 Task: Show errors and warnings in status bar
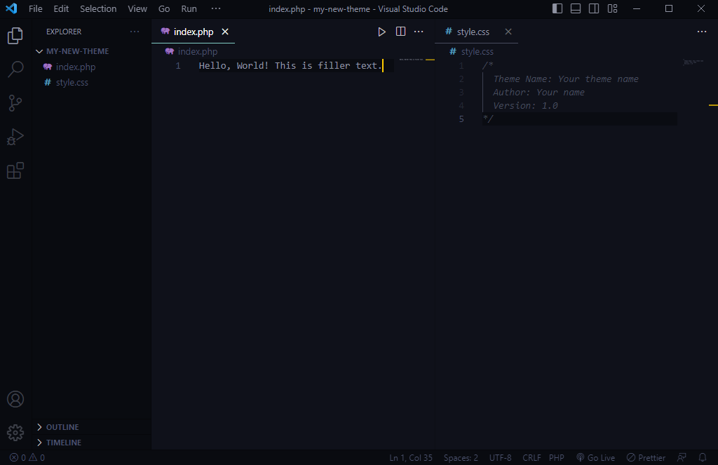tap(27, 458)
